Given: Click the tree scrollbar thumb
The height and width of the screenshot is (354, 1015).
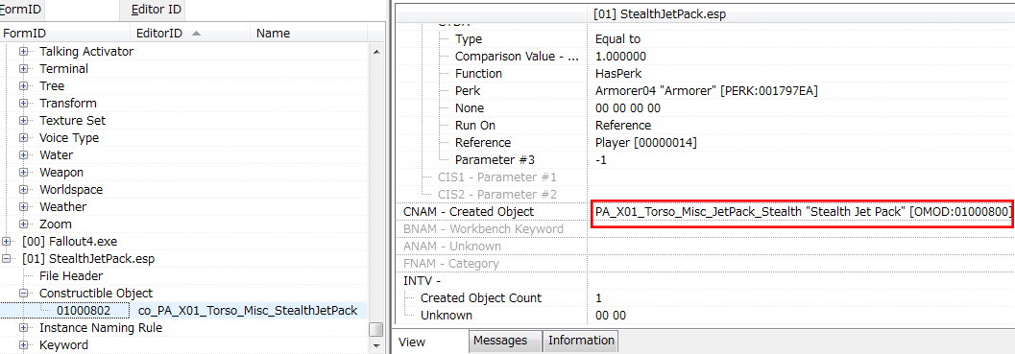Looking at the screenshot, I should click(x=376, y=329).
